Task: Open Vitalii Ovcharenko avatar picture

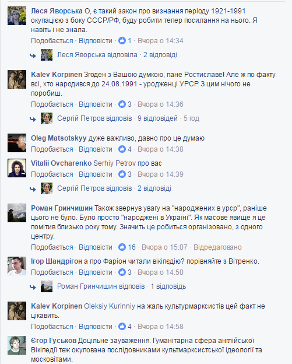Action: click(x=17, y=168)
